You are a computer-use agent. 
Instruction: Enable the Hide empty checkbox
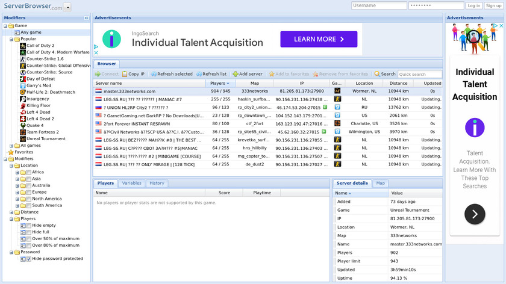(x=28, y=225)
